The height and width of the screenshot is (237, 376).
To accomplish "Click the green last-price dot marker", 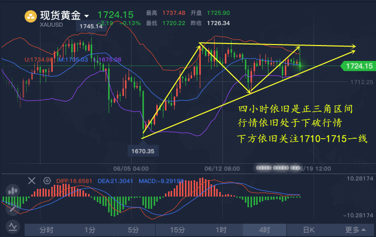I will tap(300, 65).
